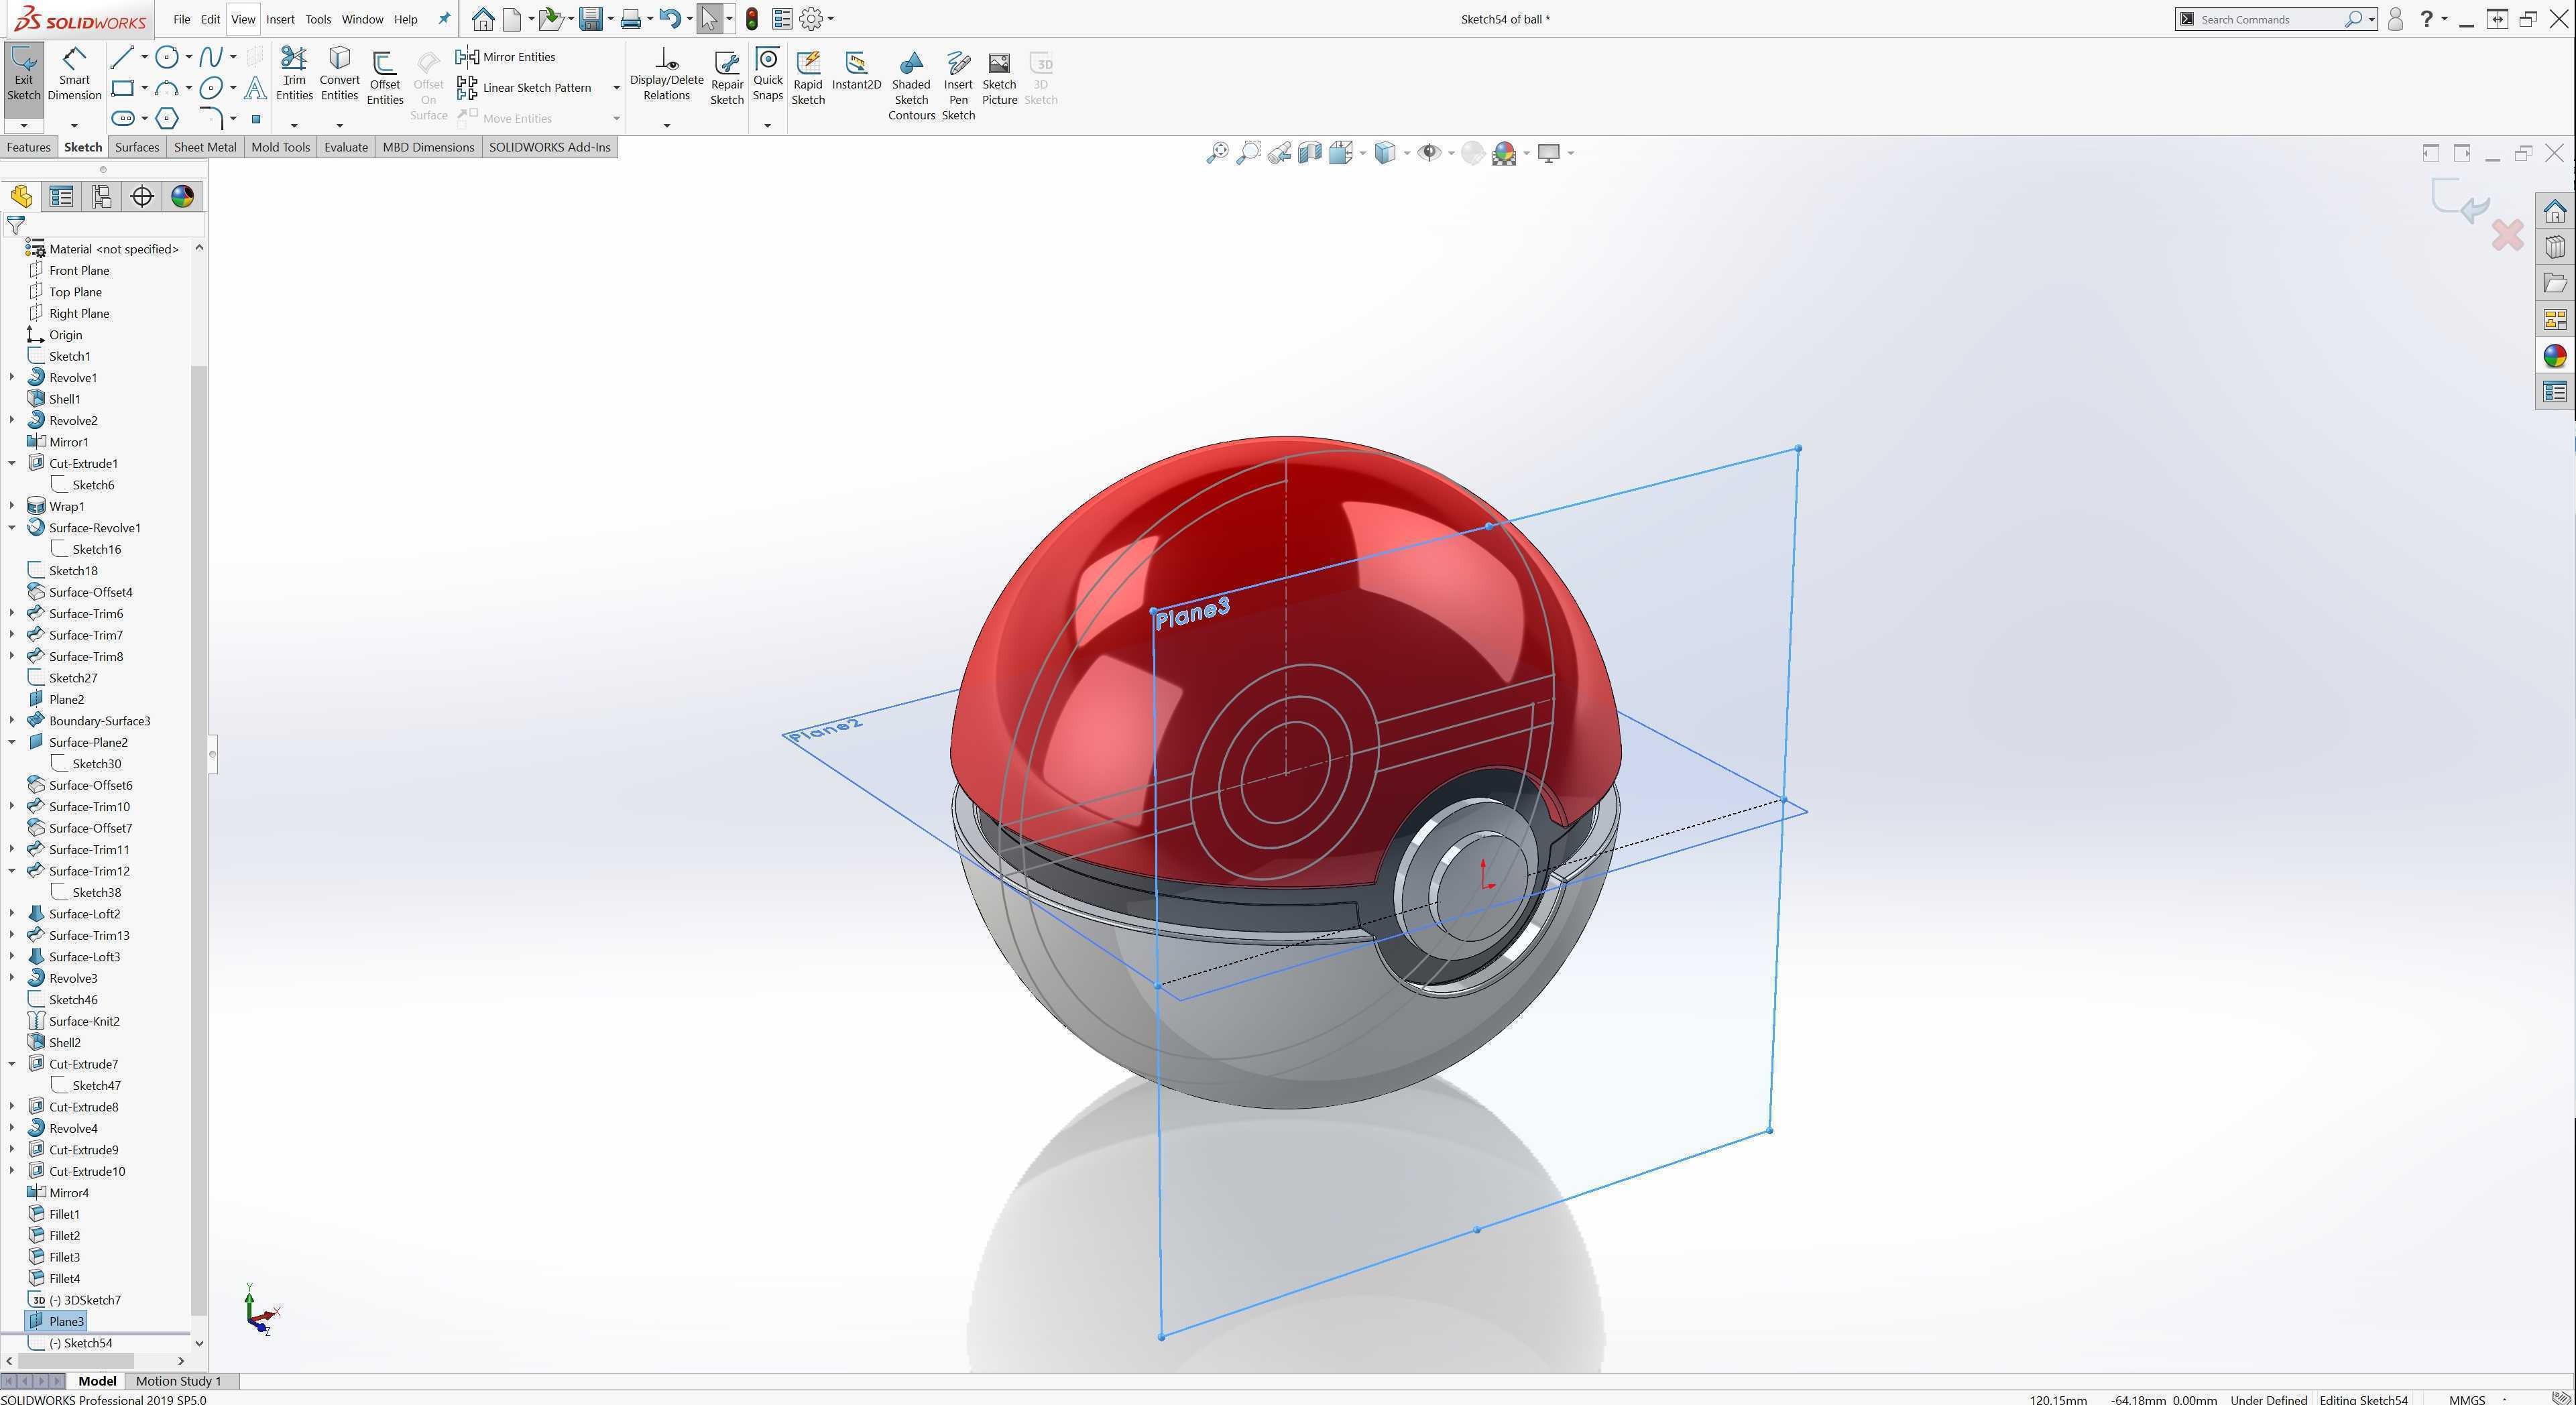This screenshot has width=2576, height=1405.
Task: Select the Line sketch tool
Action: click(x=122, y=57)
